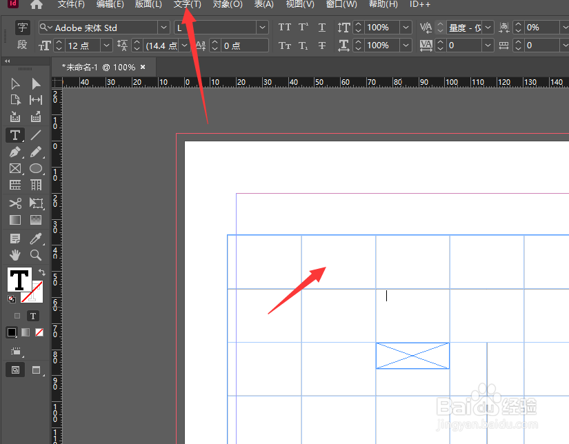Image resolution: width=569 pixels, height=444 pixels.
Task: Toggle All Caps formatting
Action: pyautogui.click(x=285, y=27)
